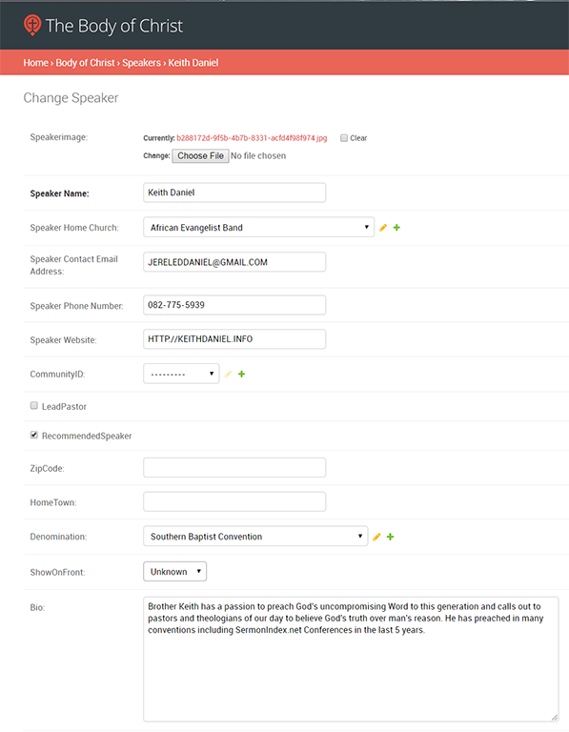The width and height of the screenshot is (569, 732).
Task: Open the ShowOnFront Unknown dropdown
Action: 174,572
